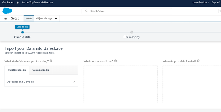The width and height of the screenshot is (221, 112).
Task: Open the App Launcher dots icon
Action: [6, 18]
